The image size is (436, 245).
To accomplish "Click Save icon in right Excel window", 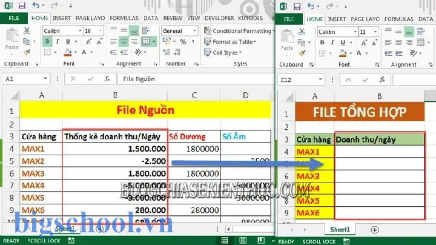I will [x=297, y=6].
